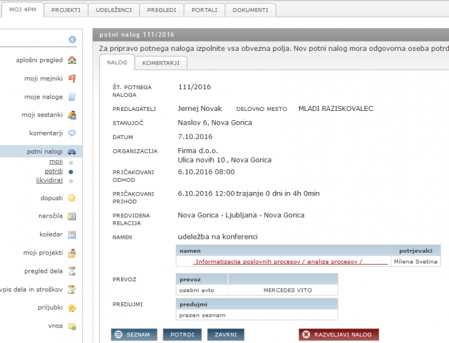Open the priljubki star icon
This screenshot has width=449, height=343.
point(72,308)
